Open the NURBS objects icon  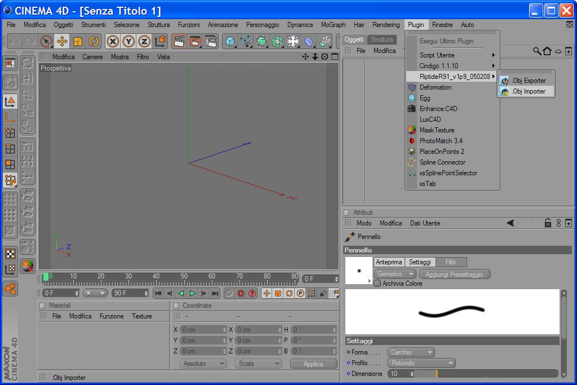coord(261,42)
